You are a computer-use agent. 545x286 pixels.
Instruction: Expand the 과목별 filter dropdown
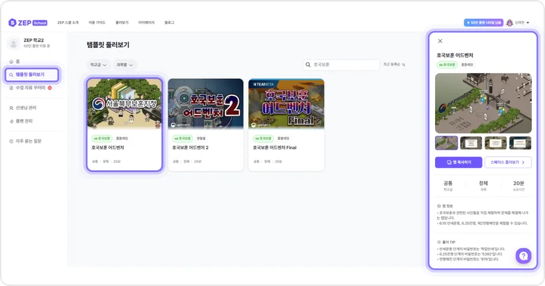[x=124, y=65]
